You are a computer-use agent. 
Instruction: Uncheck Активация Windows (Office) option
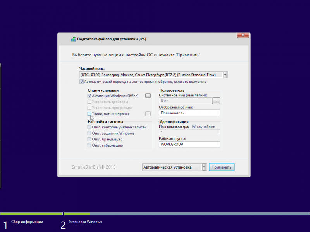click(x=90, y=96)
